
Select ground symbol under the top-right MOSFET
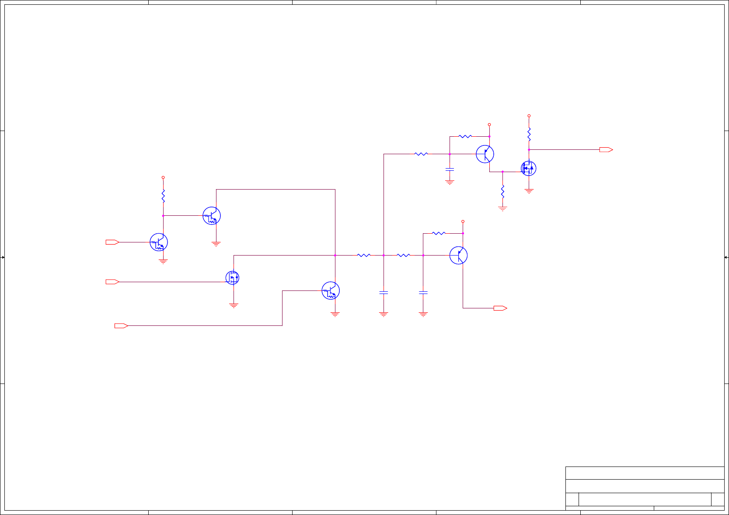tap(529, 191)
